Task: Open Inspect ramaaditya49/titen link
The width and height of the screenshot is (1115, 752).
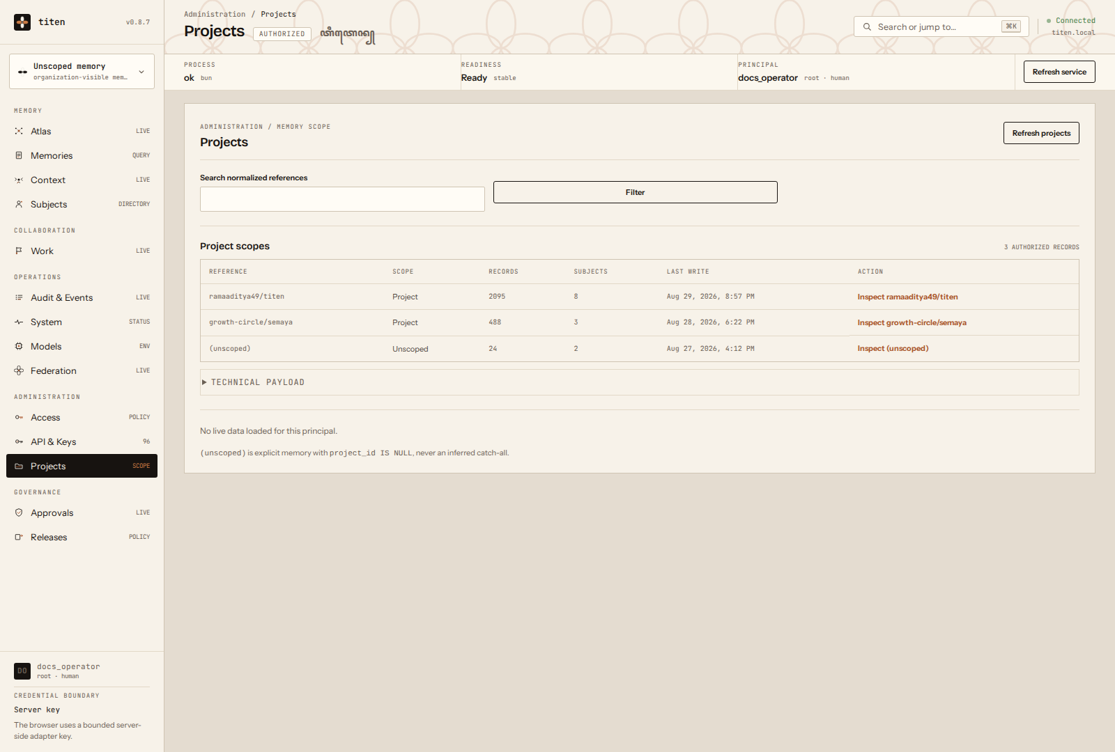Action: click(x=907, y=297)
